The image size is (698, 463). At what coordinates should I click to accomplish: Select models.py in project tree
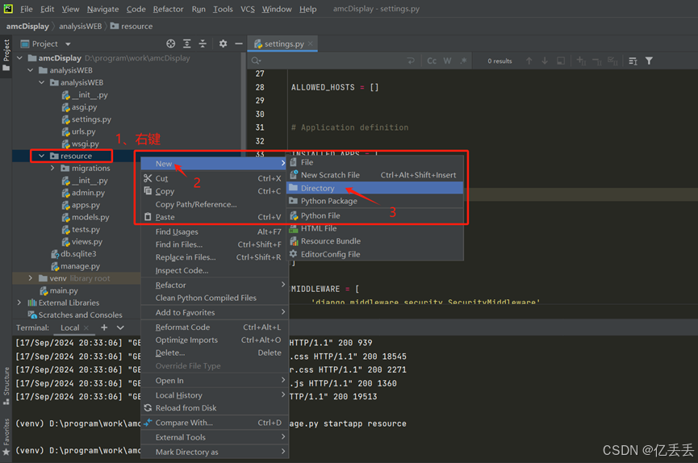[85, 217]
